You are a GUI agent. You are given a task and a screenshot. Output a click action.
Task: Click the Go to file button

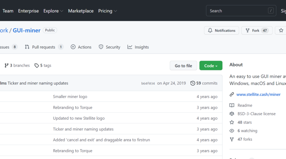pyautogui.click(x=183, y=66)
